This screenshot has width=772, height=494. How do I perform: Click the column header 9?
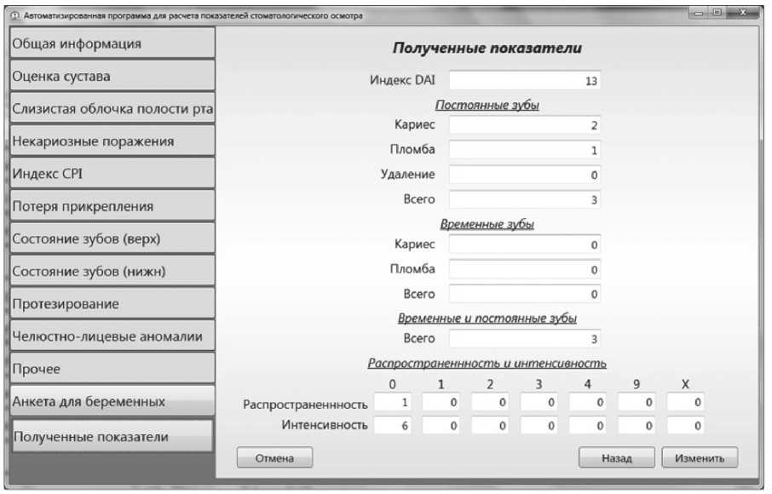pyautogui.click(x=637, y=384)
